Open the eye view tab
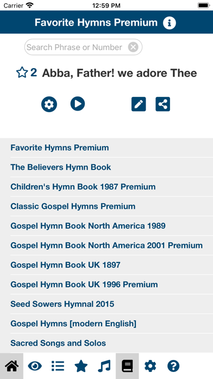 35,366
